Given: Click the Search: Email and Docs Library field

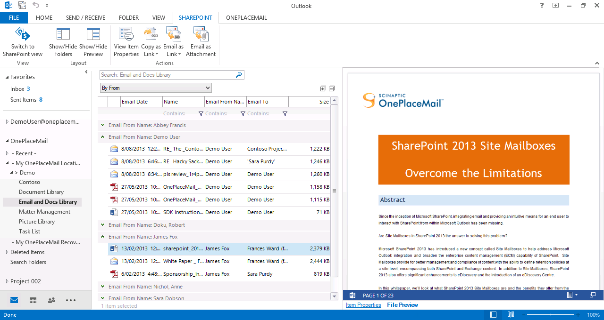Looking at the screenshot, I should [x=168, y=75].
